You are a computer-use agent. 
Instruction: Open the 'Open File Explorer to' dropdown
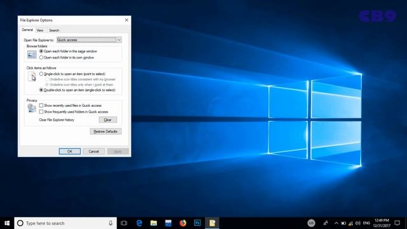(x=89, y=40)
